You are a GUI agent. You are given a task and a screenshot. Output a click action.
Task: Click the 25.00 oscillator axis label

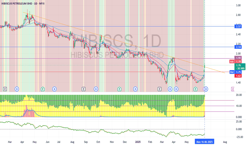coord(239,122)
